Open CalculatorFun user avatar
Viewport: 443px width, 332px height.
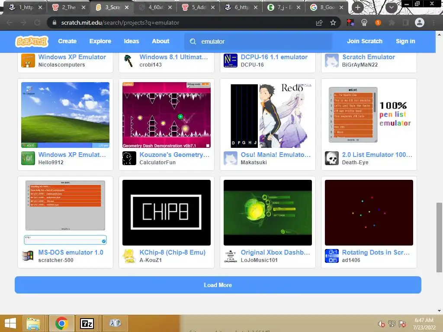tap(129, 158)
